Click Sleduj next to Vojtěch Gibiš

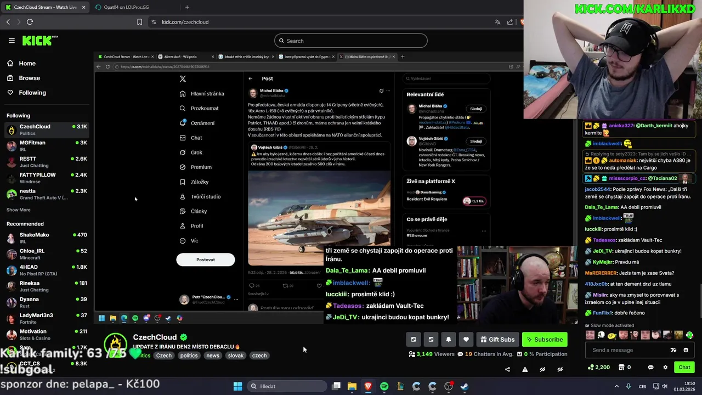click(475, 141)
